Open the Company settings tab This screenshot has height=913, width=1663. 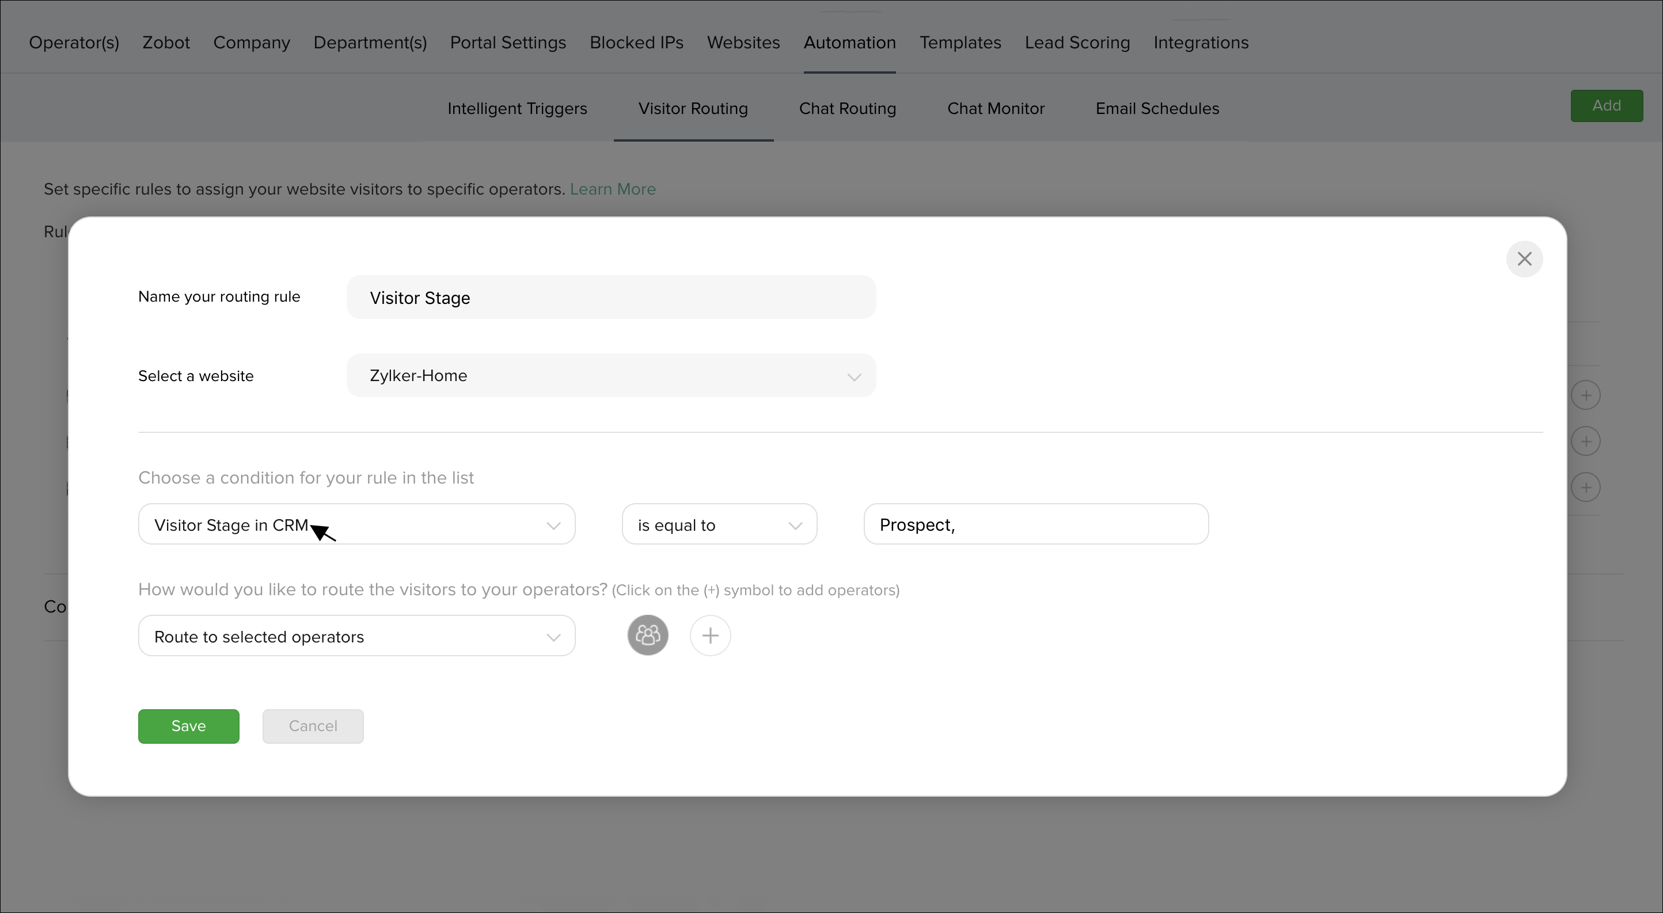(x=251, y=43)
